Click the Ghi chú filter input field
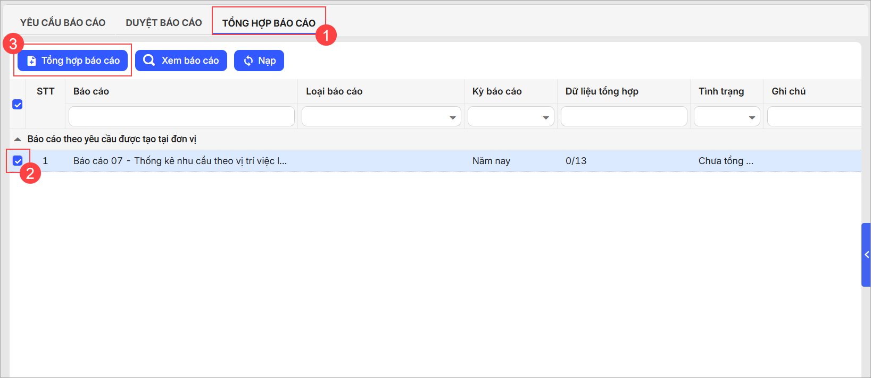Screen dimensions: 871x378 (x=813, y=116)
